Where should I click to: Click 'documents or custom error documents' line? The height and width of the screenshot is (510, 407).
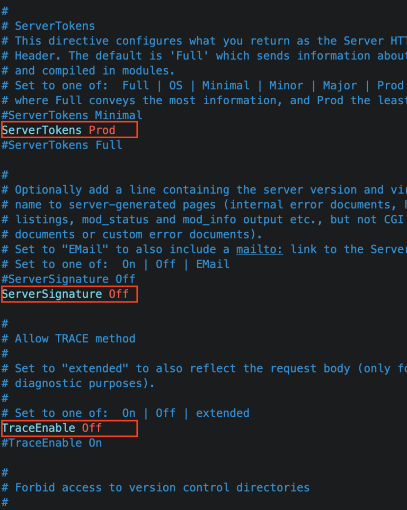tap(132, 234)
